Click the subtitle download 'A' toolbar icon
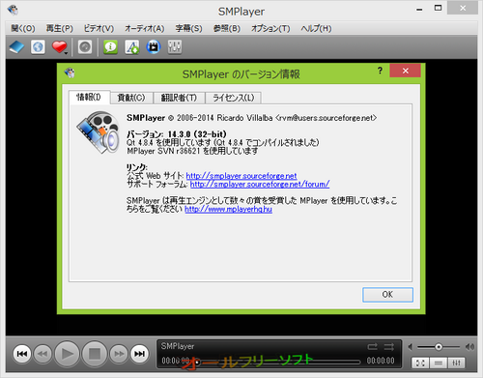 click(x=132, y=47)
